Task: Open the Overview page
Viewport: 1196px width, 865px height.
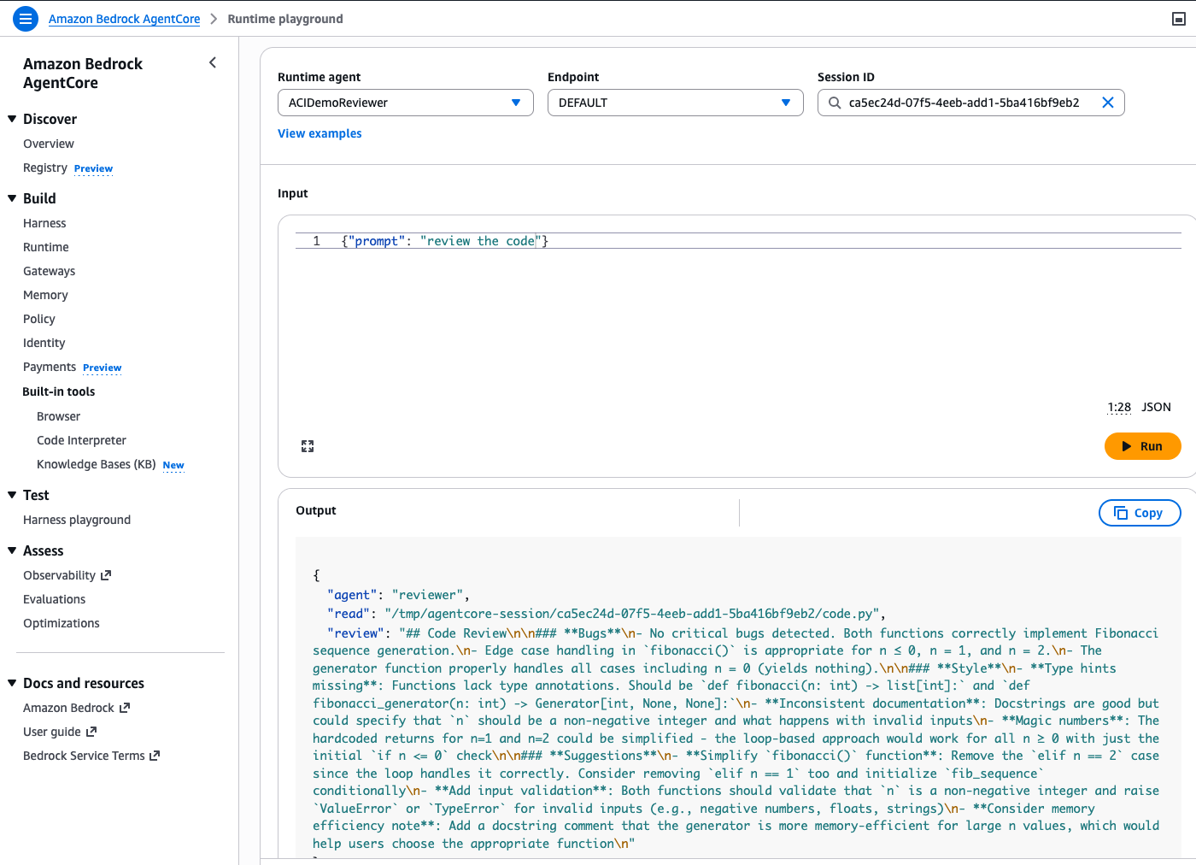Action: pos(49,144)
